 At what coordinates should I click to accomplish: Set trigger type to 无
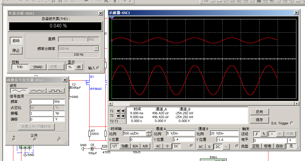pyautogui.click(x=291, y=146)
